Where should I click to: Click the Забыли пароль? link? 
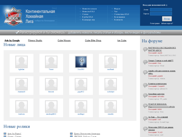tap(167, 23)
